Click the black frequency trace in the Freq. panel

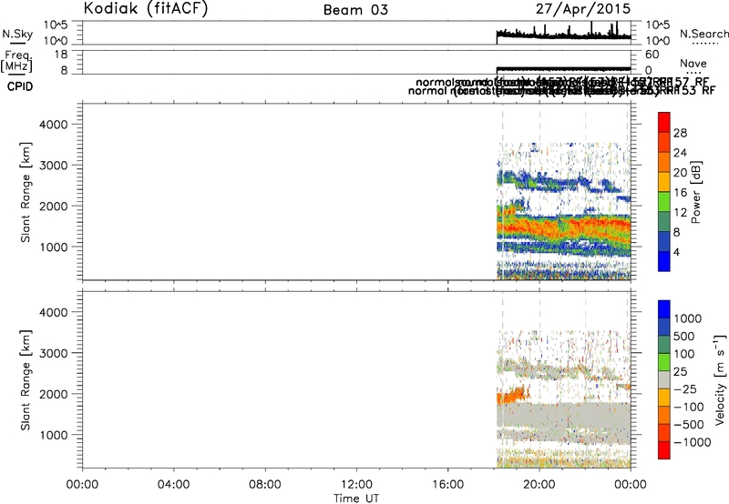click(x=563, y=68)
